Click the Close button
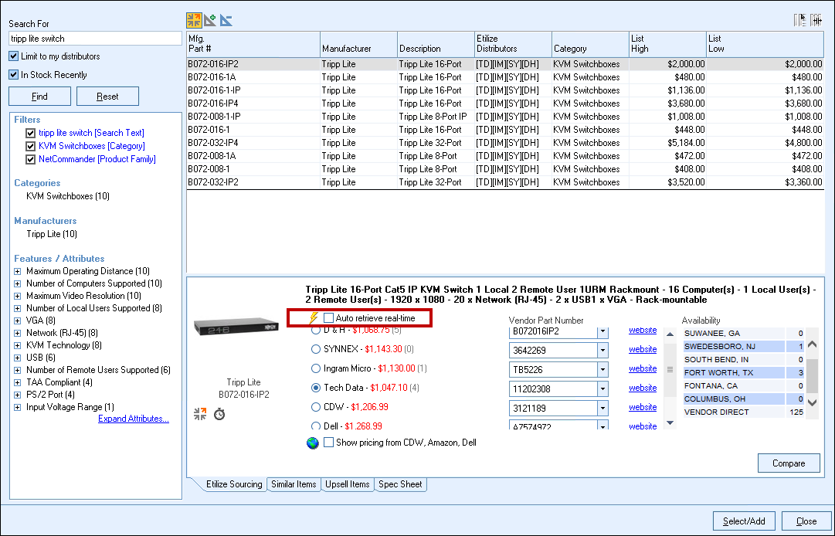Image resolution: width=835 pixels, height=536 pixels. pos(806,521)
